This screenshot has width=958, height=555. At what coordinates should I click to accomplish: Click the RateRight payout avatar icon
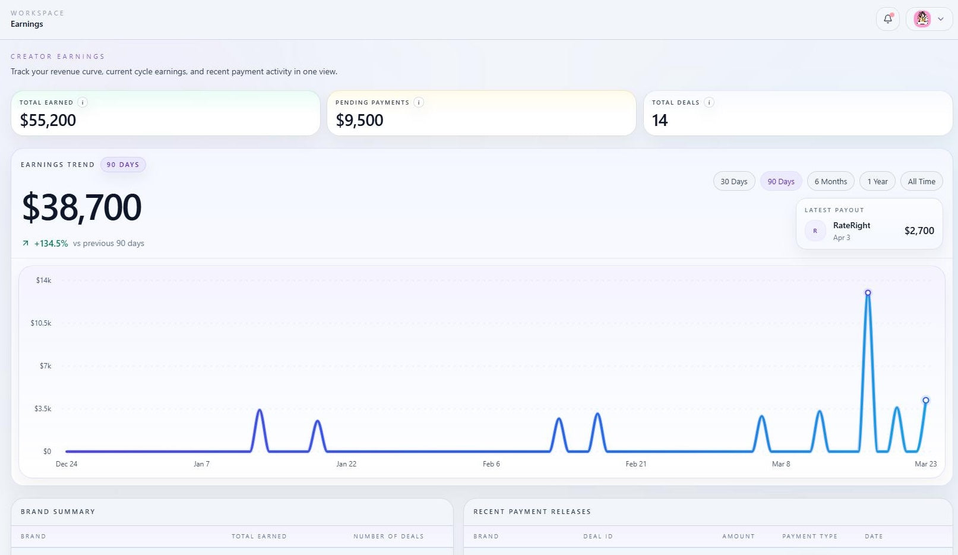click(815, 231)
